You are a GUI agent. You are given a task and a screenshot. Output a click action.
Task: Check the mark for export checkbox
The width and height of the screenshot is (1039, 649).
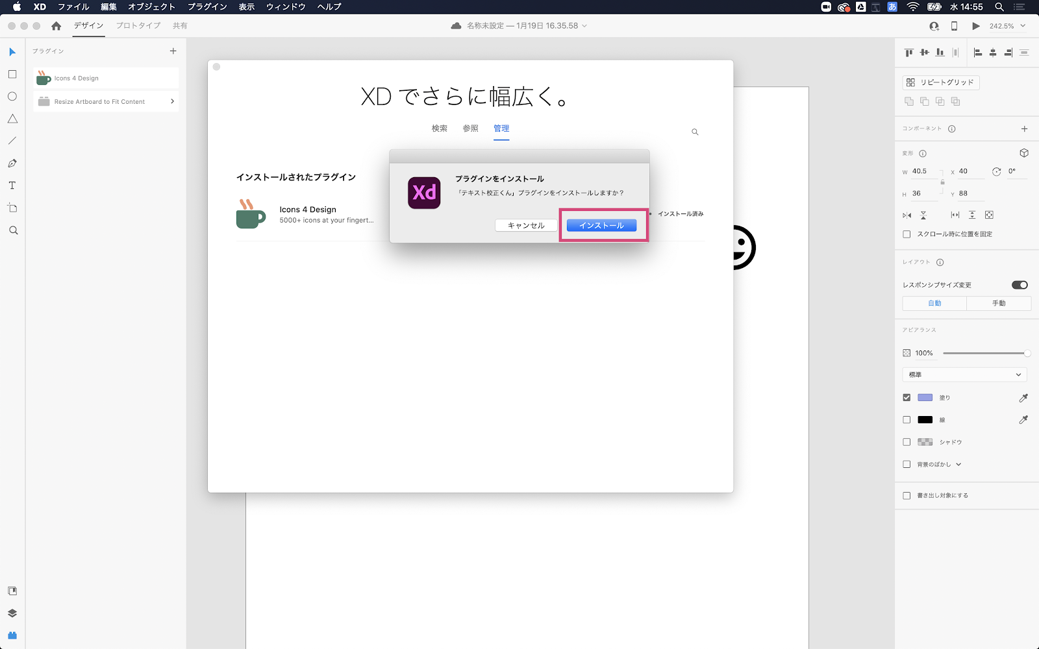coord(907,496)
